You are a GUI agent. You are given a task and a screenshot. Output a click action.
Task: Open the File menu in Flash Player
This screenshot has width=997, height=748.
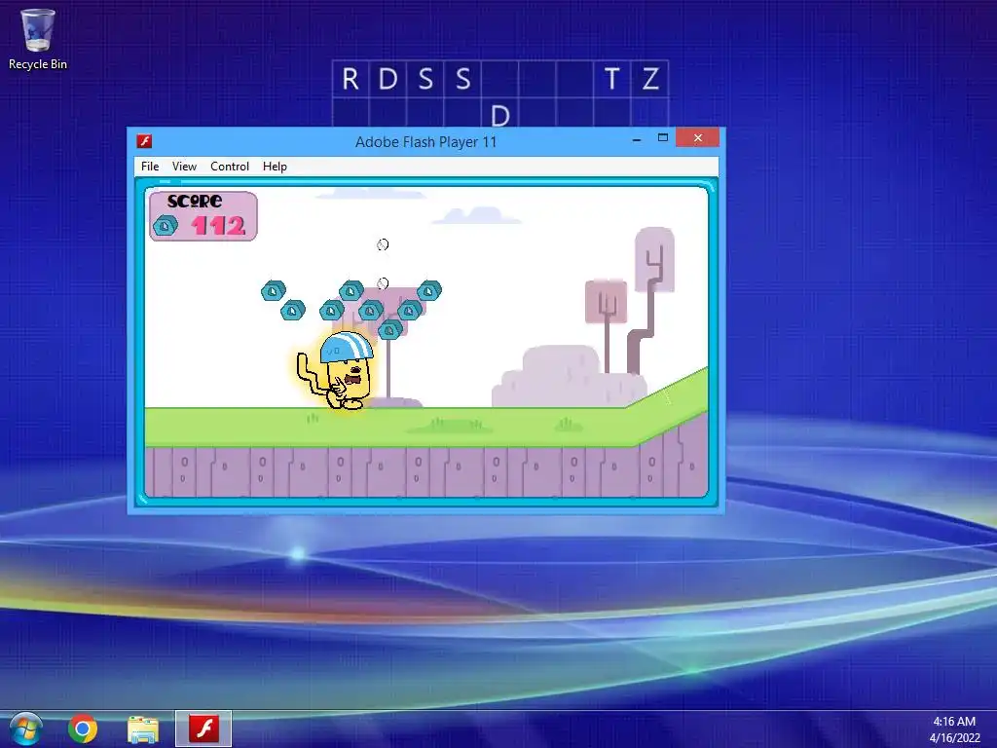pos(150,166)
